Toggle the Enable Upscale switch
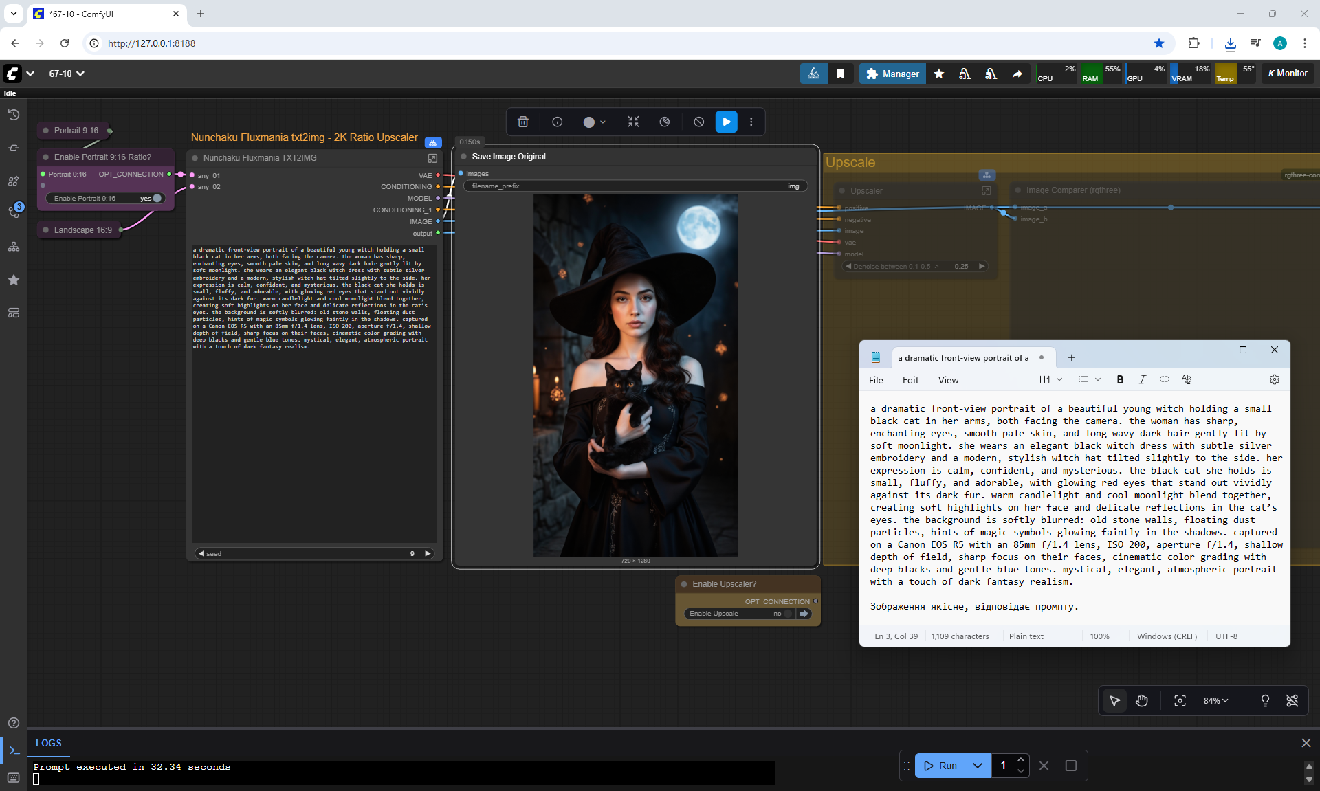 click(x=787, y=614)
